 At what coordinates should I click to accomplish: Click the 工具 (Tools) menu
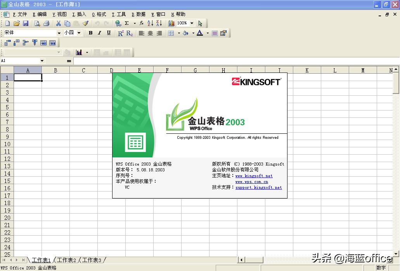pos(119,14)
